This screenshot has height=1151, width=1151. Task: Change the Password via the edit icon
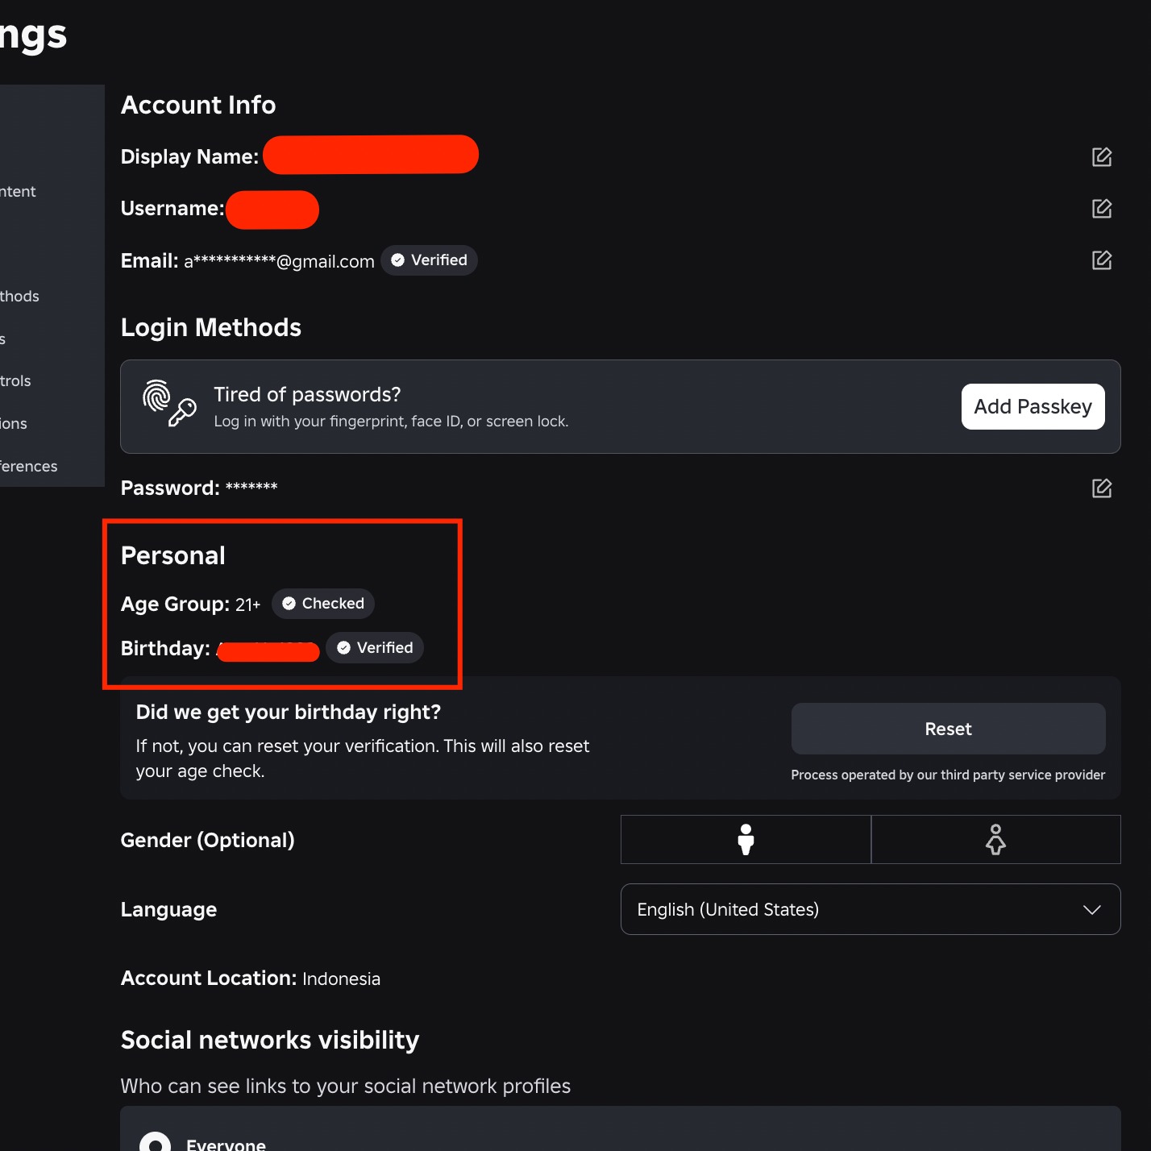coord(1101,488)
